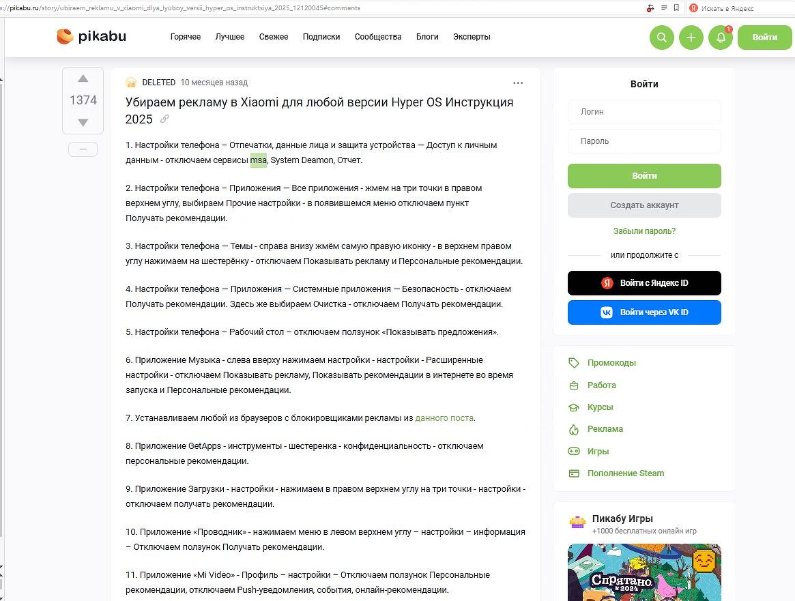795x601 pixels.
Task: Open the post's three-dots menu
Action: (518, 83)
